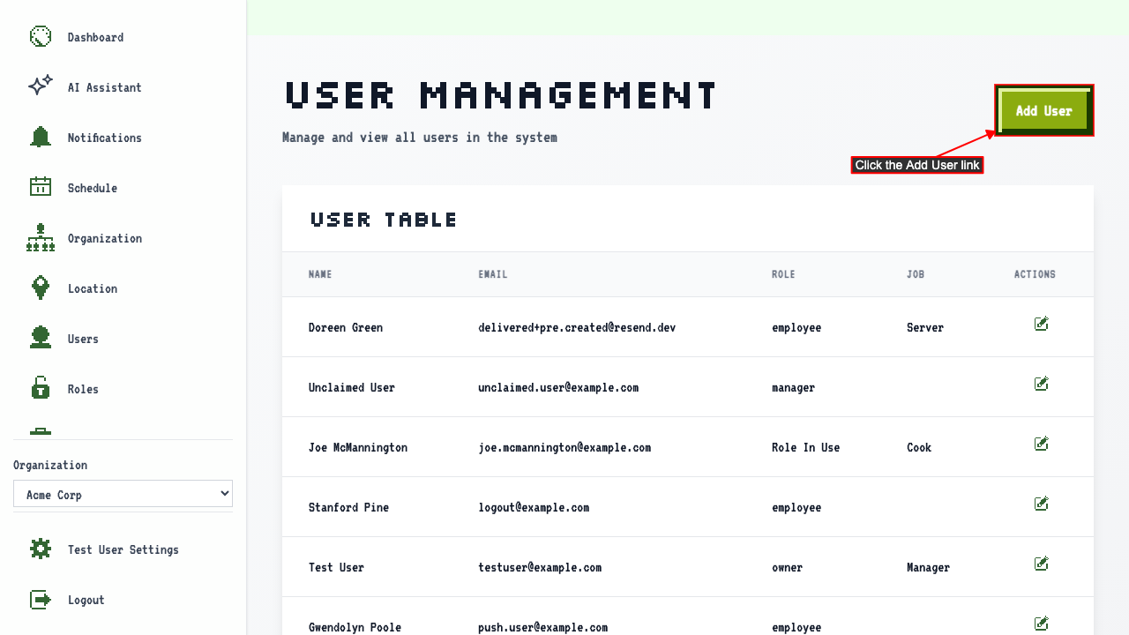Click email logout@example.com
The height and width of the screenshot is (635, 1129).
[x=534, y=507]
